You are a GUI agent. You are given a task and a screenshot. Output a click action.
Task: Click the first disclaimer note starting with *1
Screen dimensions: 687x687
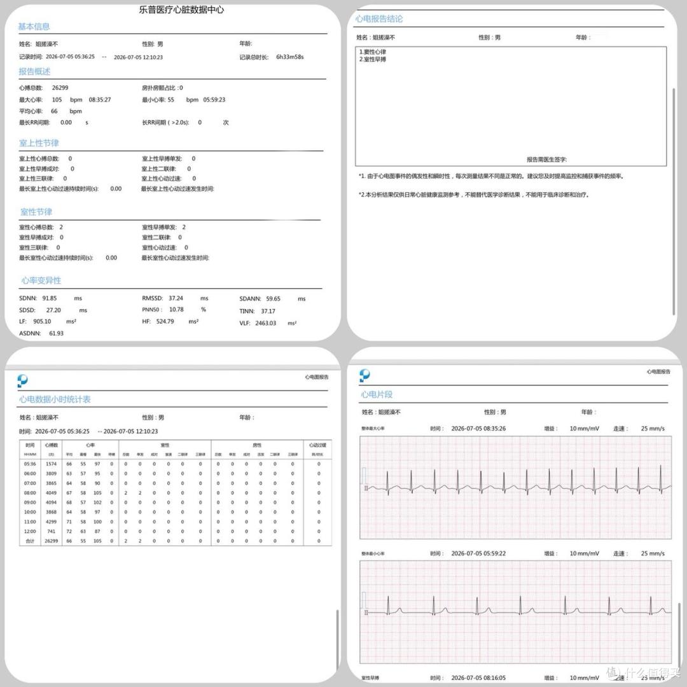pyautogui.click(x=491, y=176)
